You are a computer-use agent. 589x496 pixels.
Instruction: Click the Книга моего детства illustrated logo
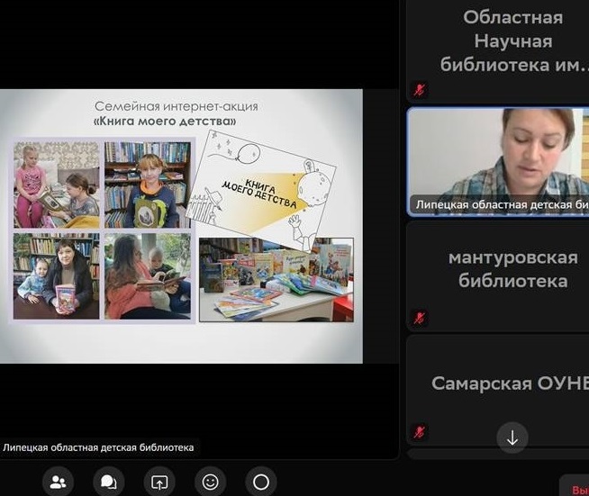[x=263, y=190]
